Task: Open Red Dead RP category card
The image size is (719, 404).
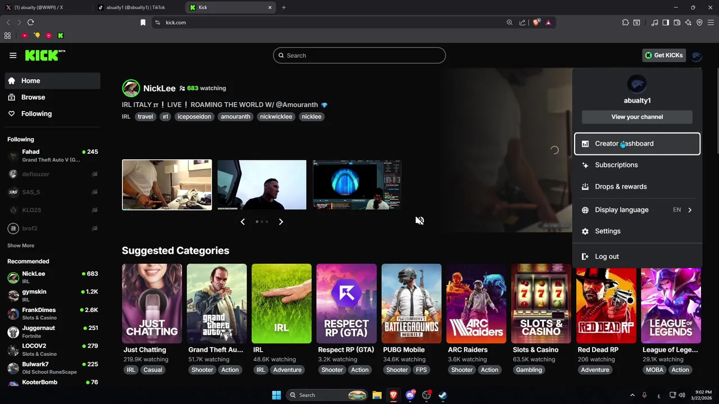Action: pyautogui.click(x=606, y=304)
